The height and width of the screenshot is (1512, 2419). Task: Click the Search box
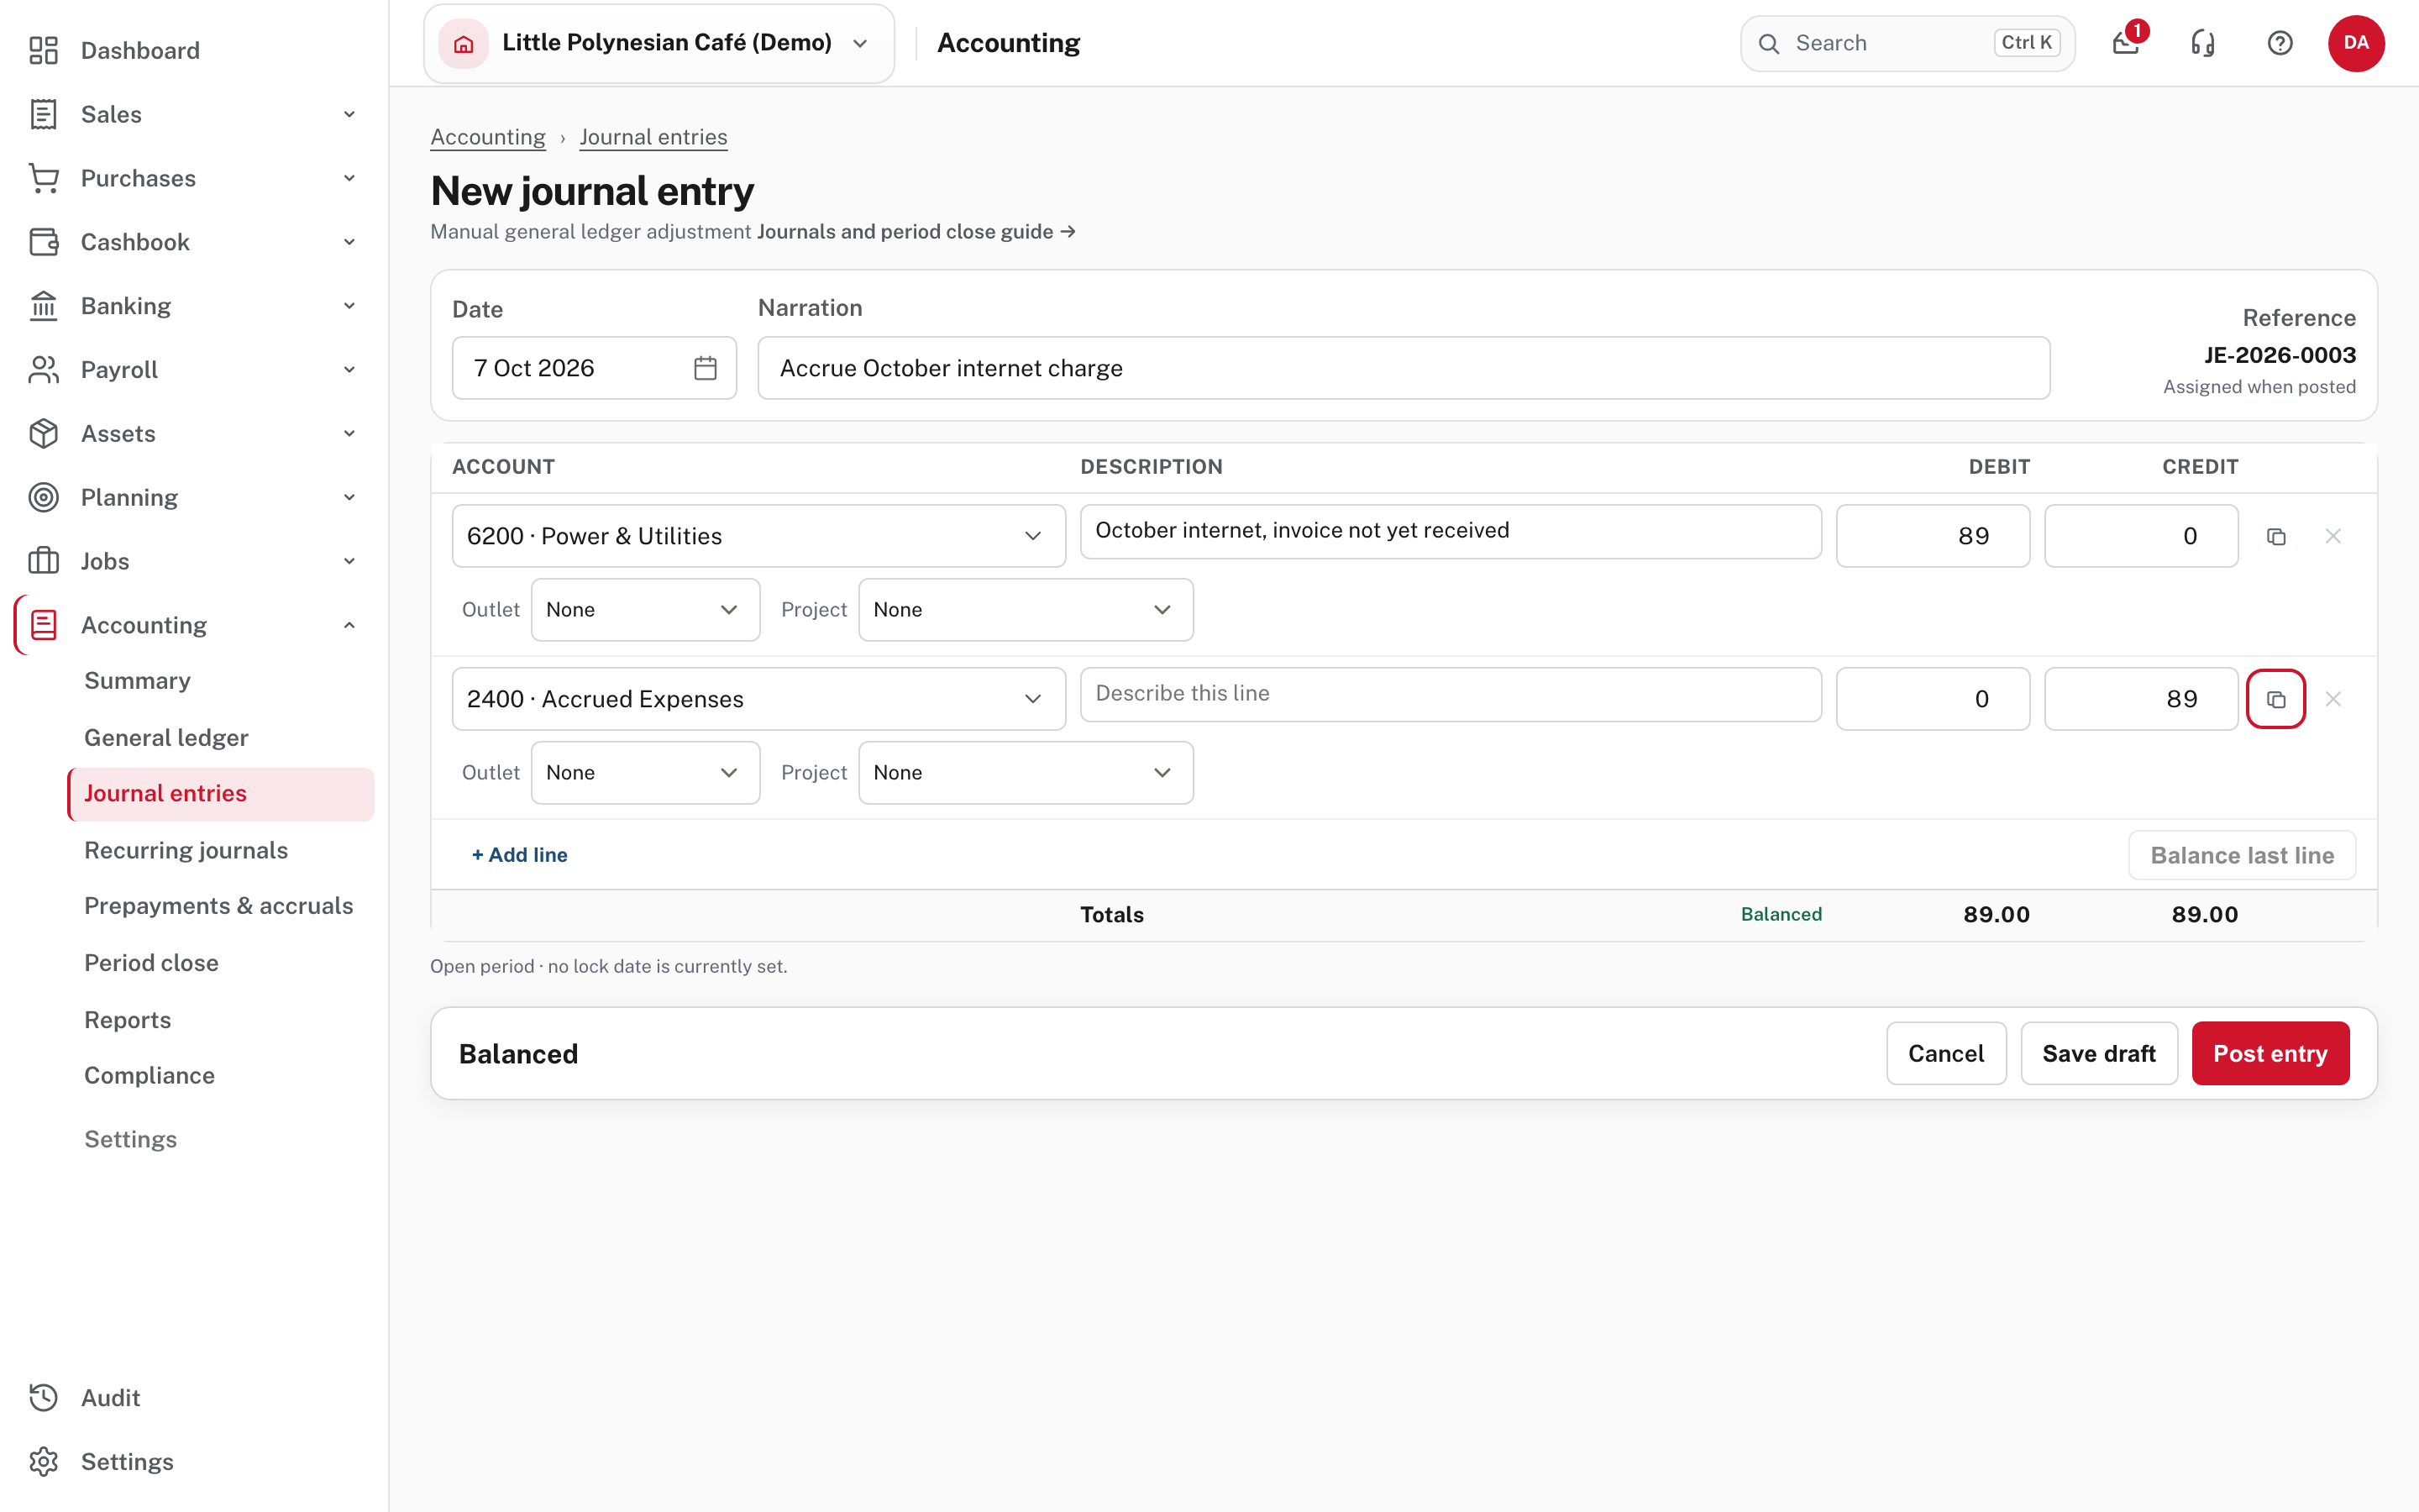[1907, 43]
